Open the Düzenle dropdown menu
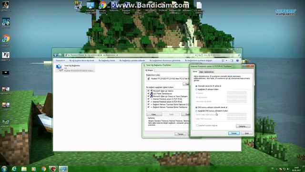Viewport: 305px width, 172px height. point(60,61)
